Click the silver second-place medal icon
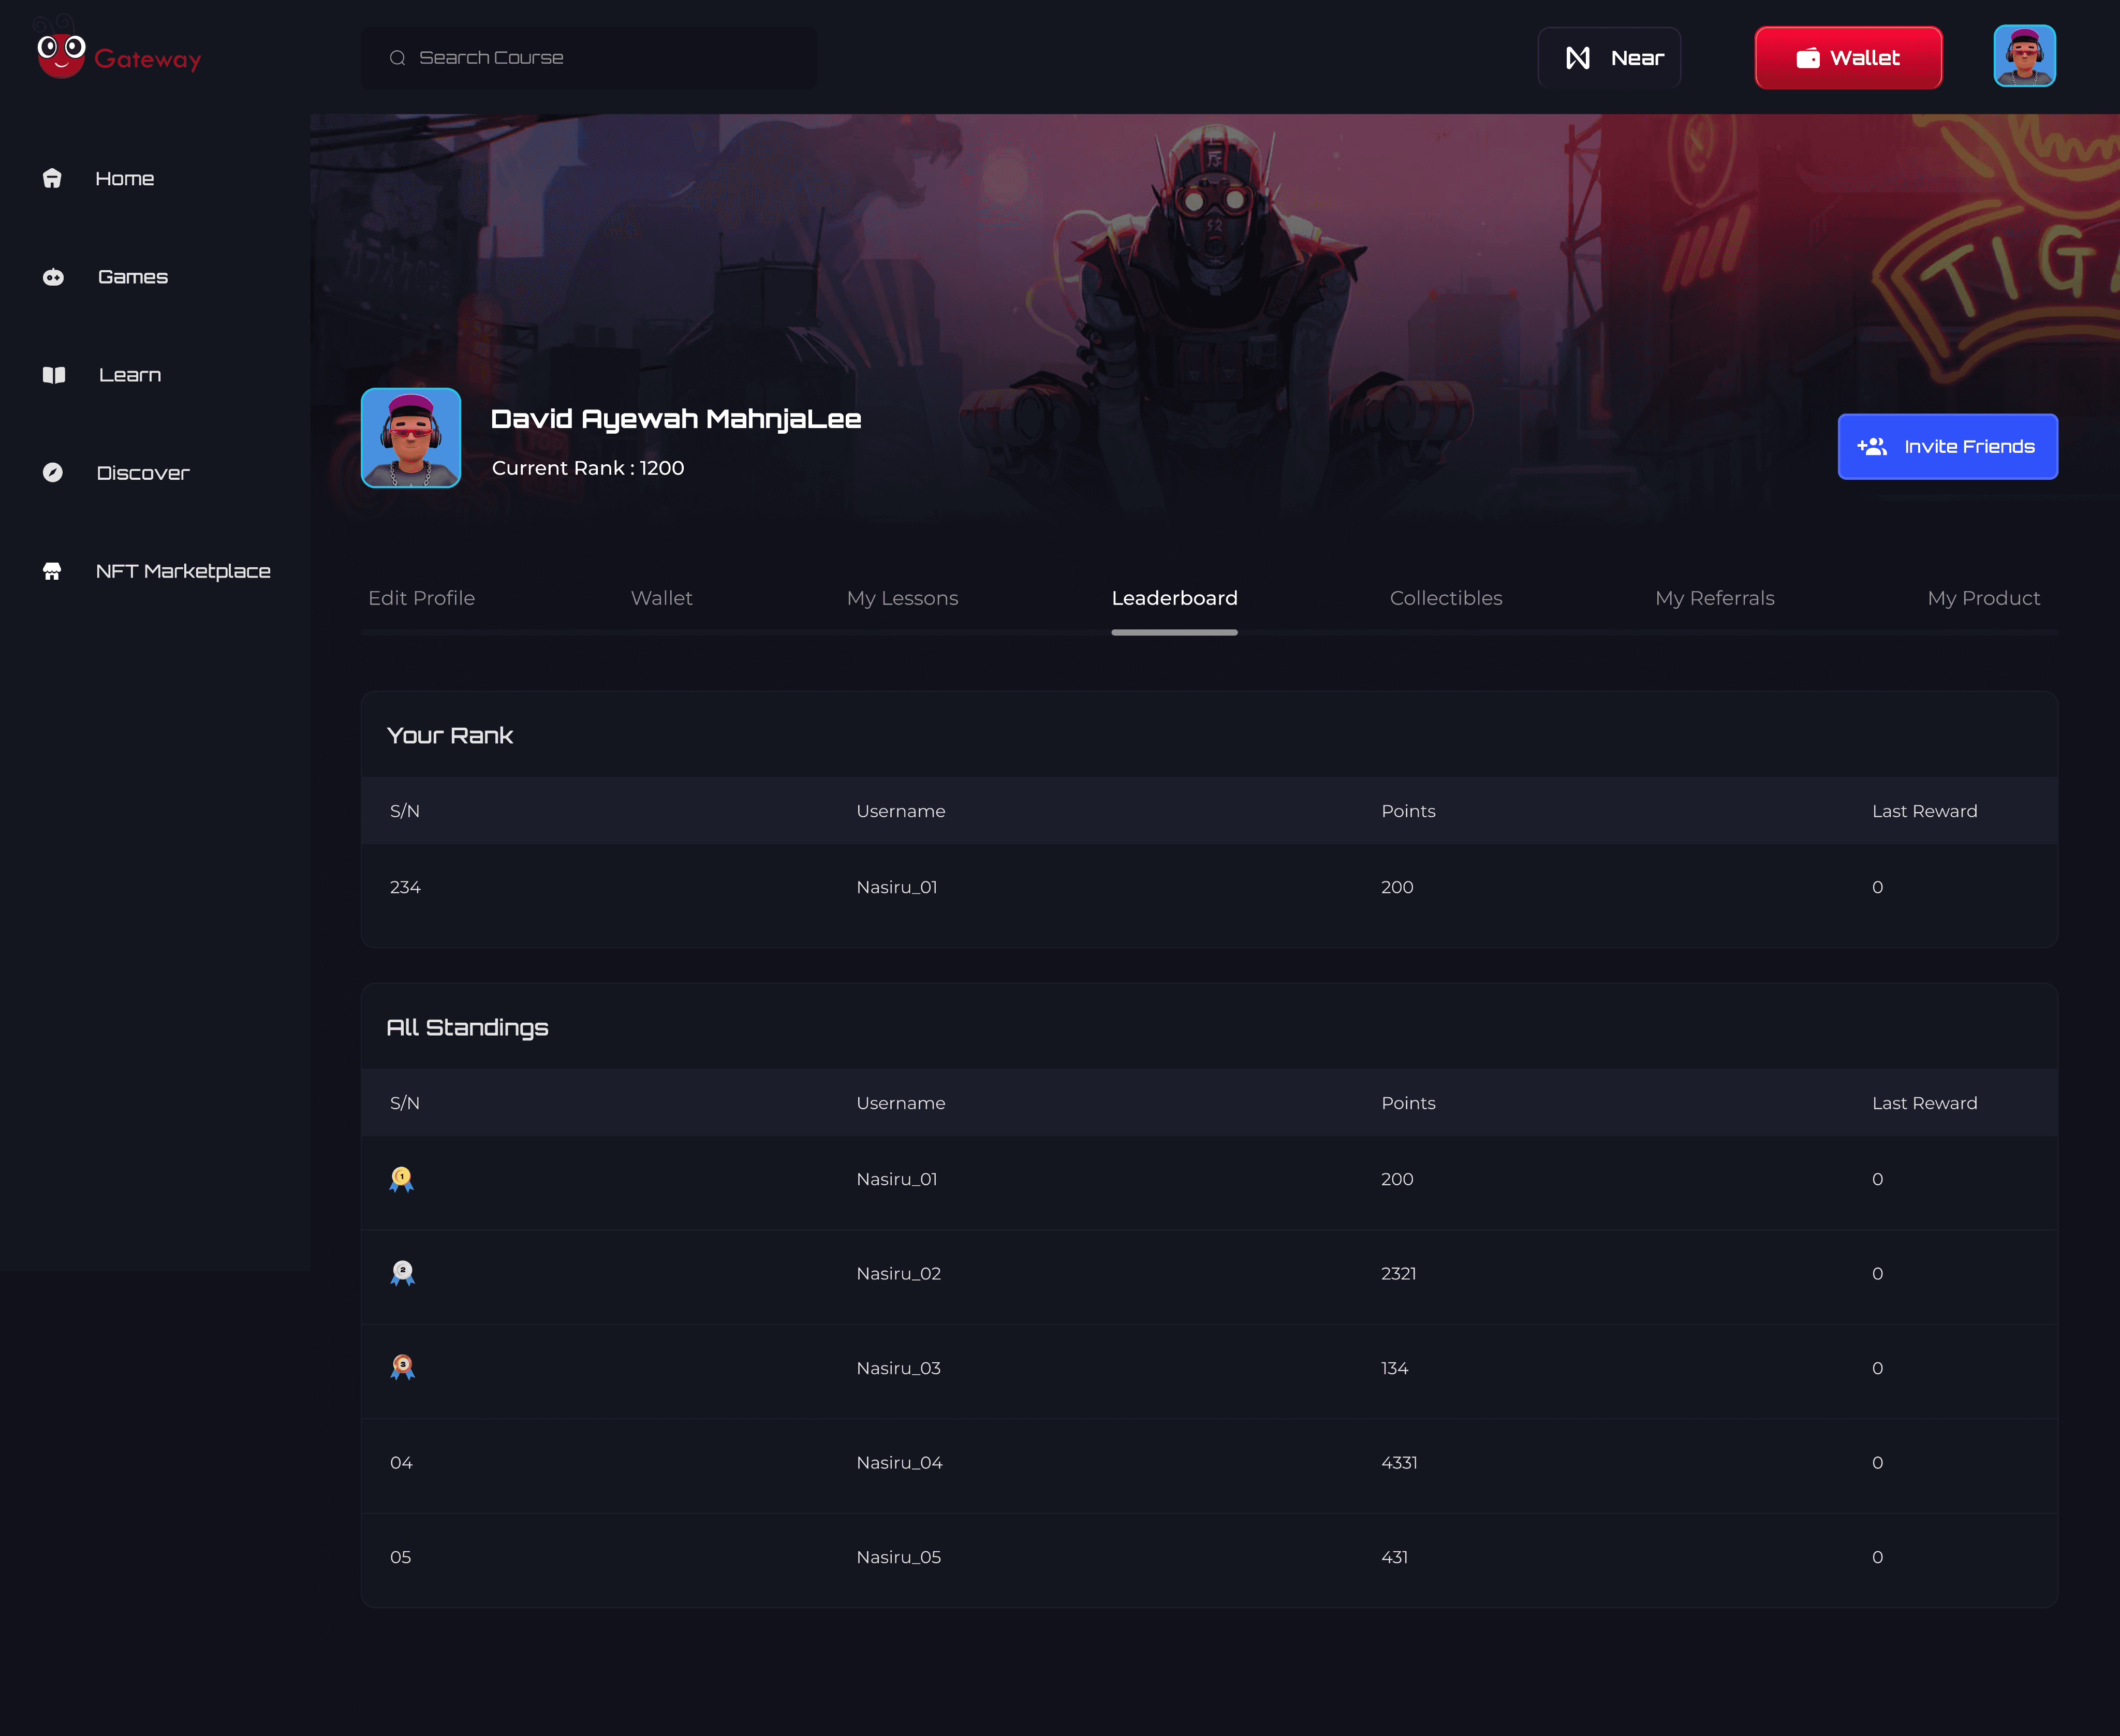The width and height of the screenshot is (2120, 1736). coord(402,1273)
